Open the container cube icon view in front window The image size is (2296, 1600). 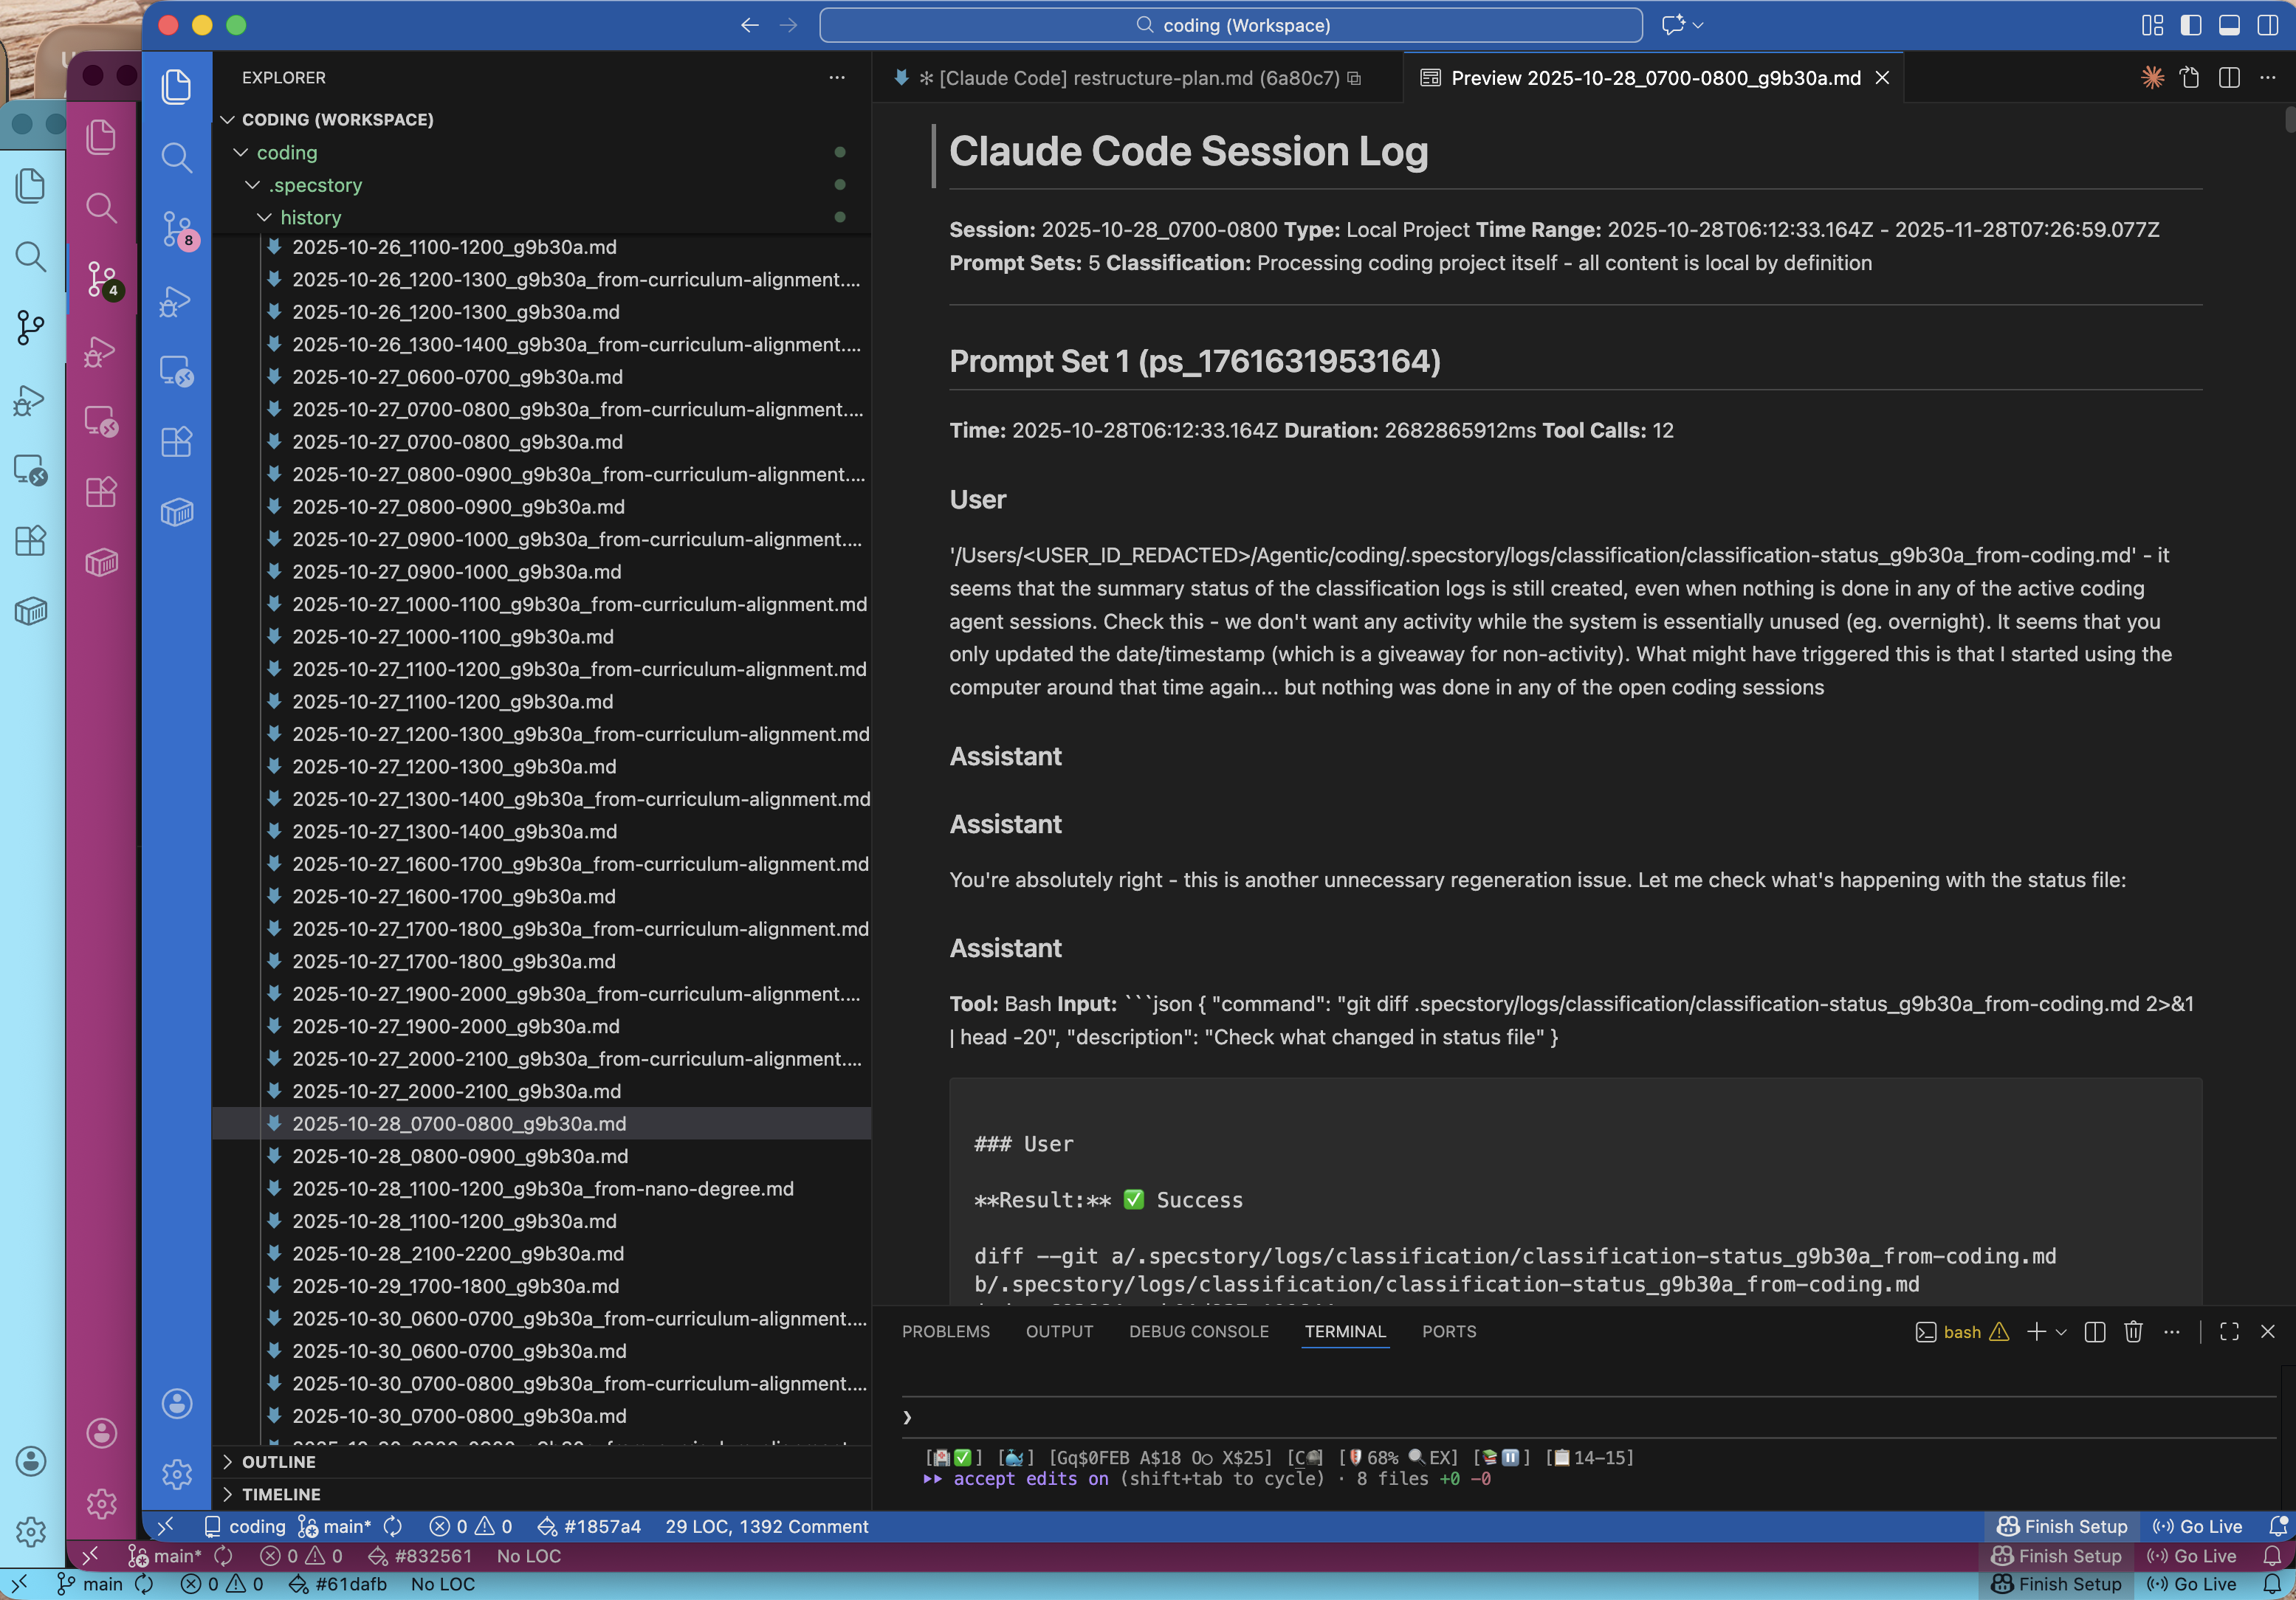[177, 513]
